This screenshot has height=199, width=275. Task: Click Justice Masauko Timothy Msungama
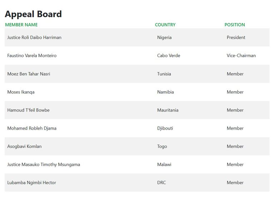tap(44, 165)
